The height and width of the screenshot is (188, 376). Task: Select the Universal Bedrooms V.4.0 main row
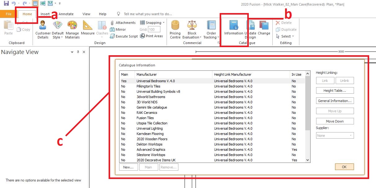(212, 81)
